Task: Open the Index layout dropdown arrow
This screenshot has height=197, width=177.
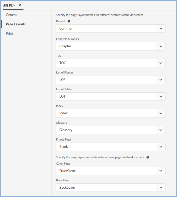Action: coord(161,113)
